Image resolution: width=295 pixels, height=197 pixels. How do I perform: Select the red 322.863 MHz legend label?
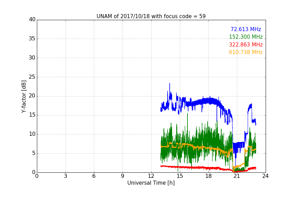[246, 45]
